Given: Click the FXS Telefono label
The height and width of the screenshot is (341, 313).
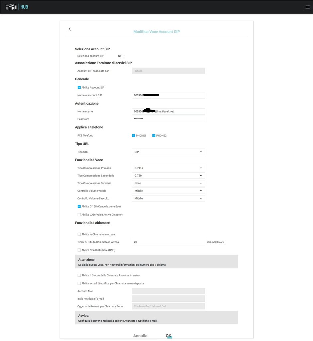Looking at the screenshot, I should (x=85, y=136).
